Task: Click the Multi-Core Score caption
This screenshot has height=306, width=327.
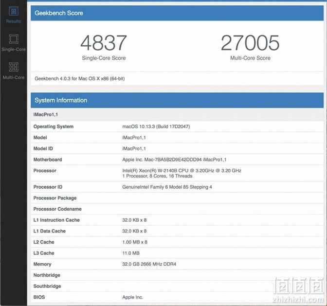Action: 250,58
